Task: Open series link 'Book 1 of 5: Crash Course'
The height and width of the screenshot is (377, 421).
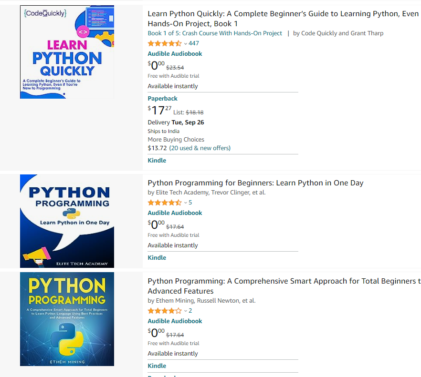Action: tap(215, 33)
